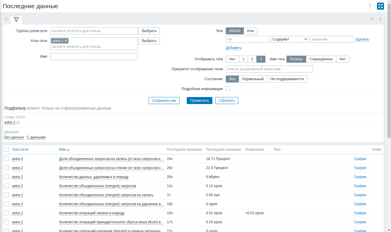Toggle kiosk fullscreen mode icon
Viewport: 391px width, 232px height.
(380, 6)
